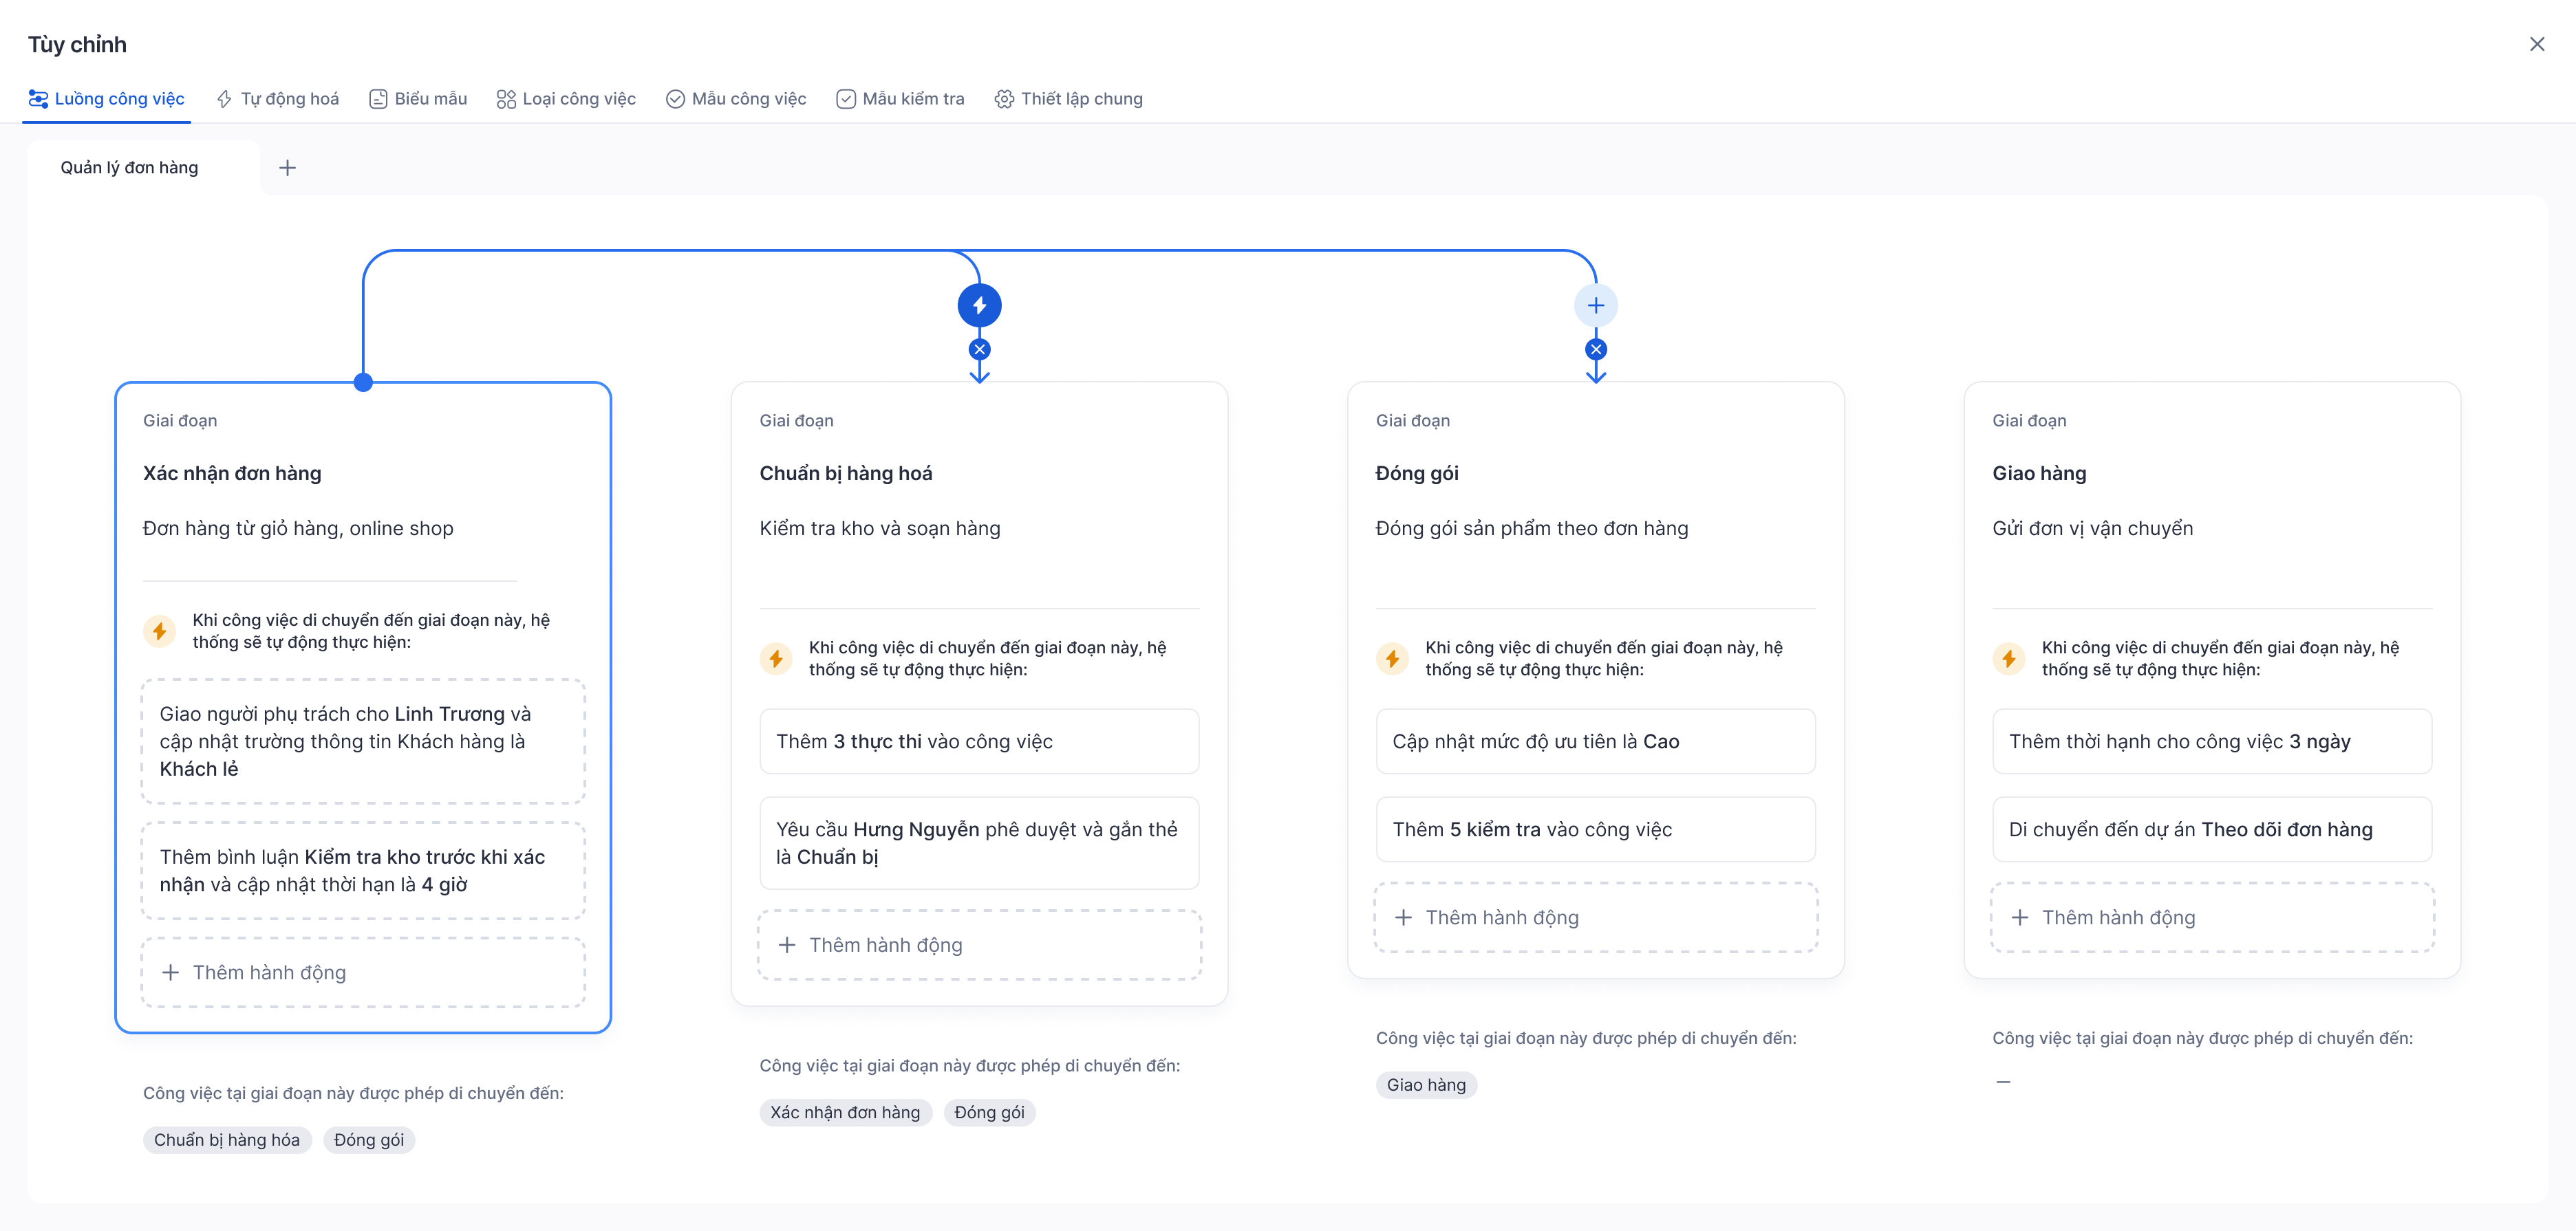
Task: Click the Chuẩn bị hàng hóa tag under first stage
Action: (227, 1140)
